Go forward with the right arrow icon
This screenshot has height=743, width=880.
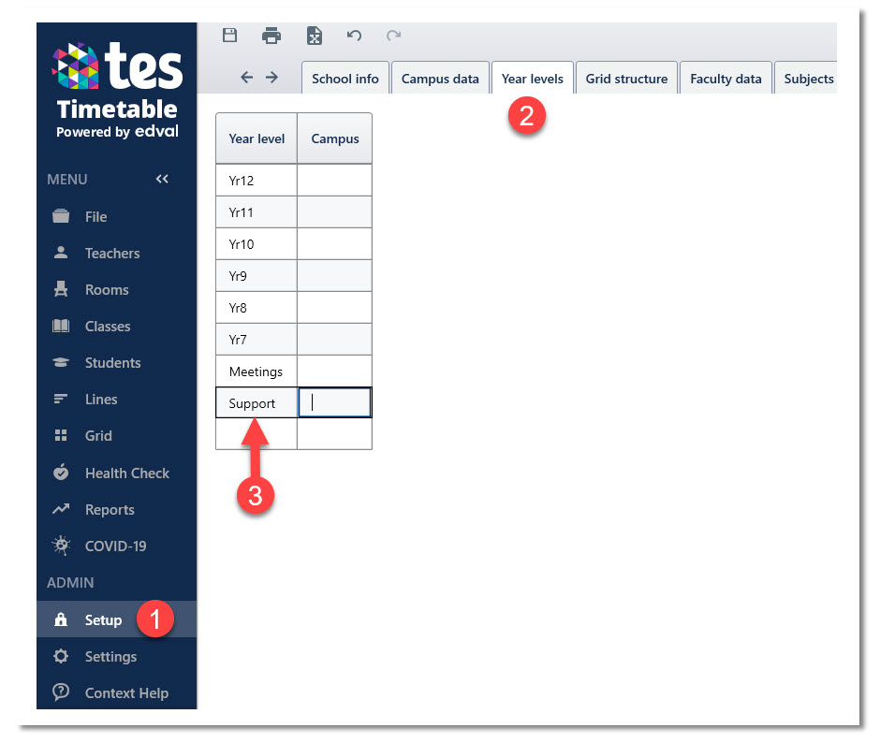point(271,78)
